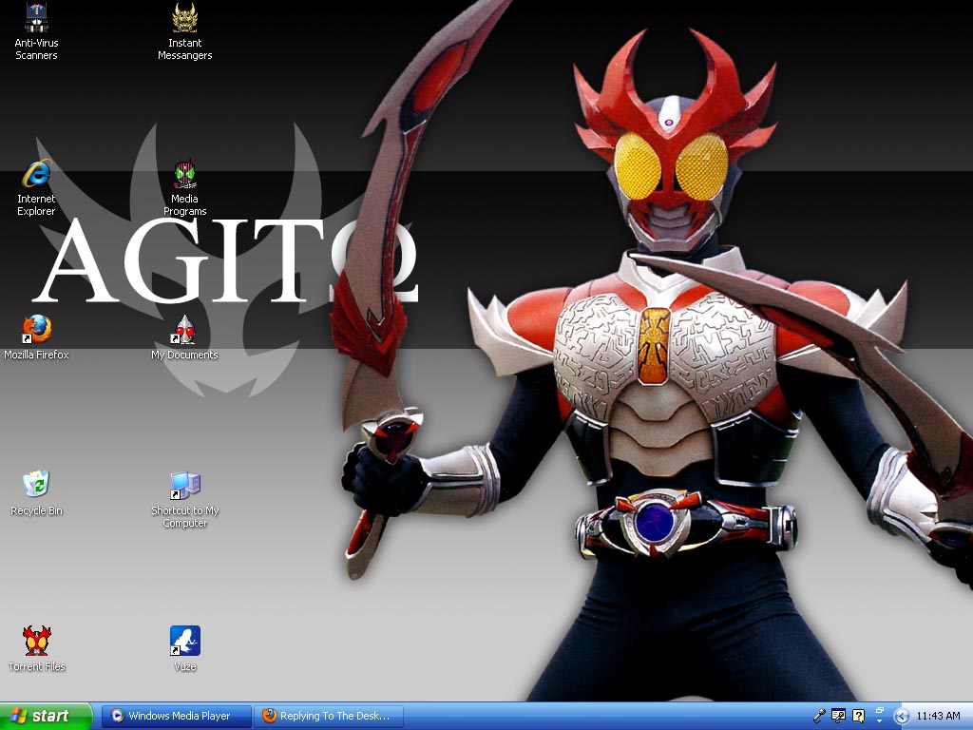This screenshot has height=730, width=973.
Task: Open the language bar speech tools icon
Action: tap(838, 716)
